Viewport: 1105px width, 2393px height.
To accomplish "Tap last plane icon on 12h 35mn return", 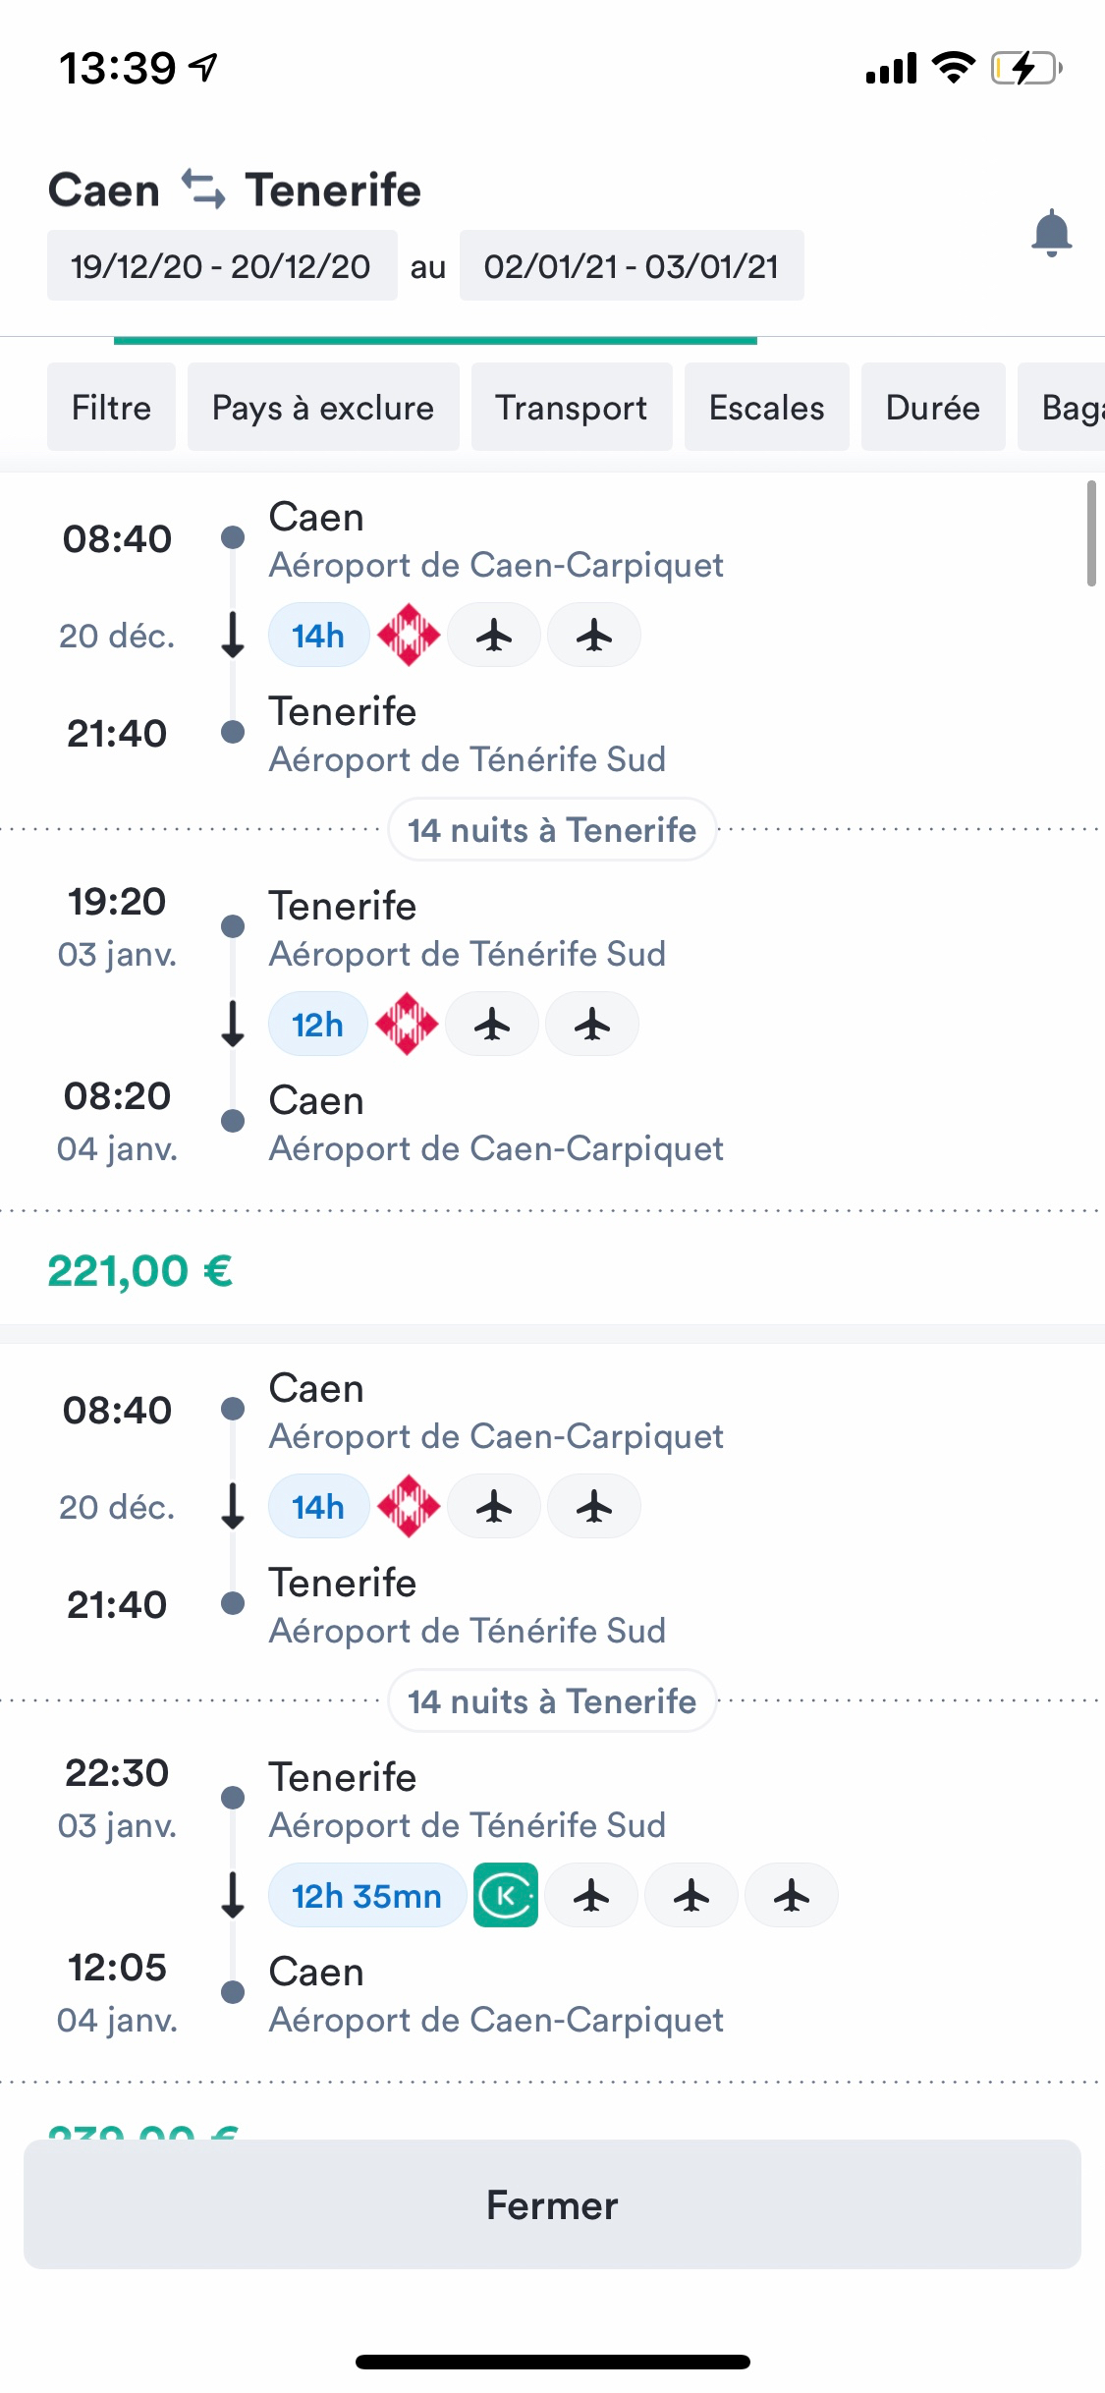I will click(x=792, y=1895).
